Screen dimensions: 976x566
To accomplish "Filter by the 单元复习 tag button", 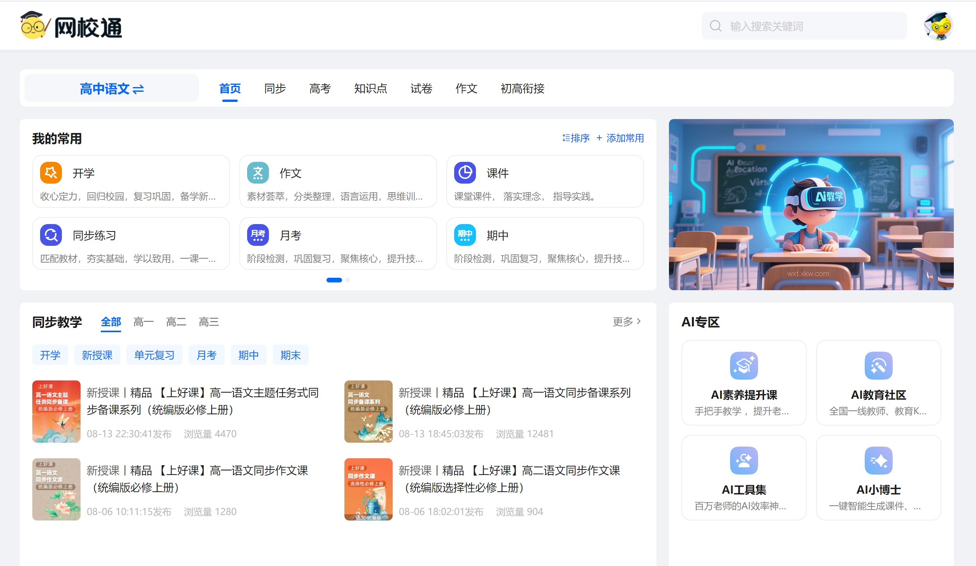I will coord(154,355).
